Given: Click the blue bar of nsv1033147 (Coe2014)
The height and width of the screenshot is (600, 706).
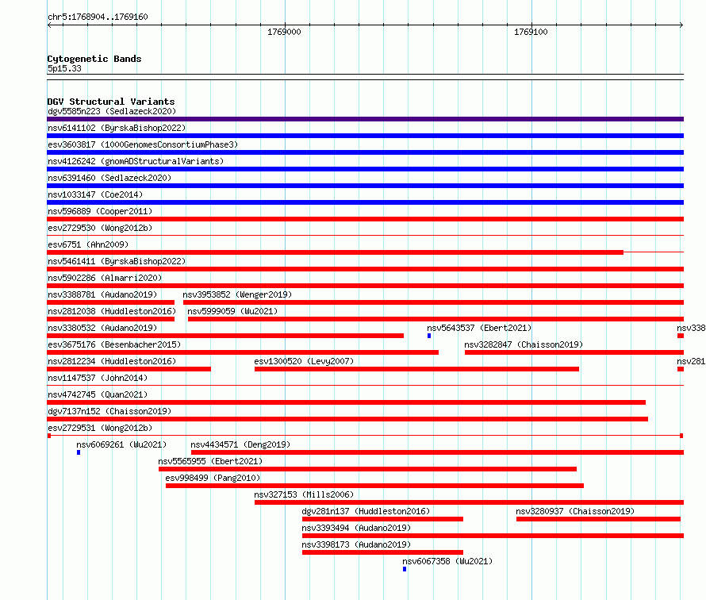Looking at the screenshot, I should (365, 202).
